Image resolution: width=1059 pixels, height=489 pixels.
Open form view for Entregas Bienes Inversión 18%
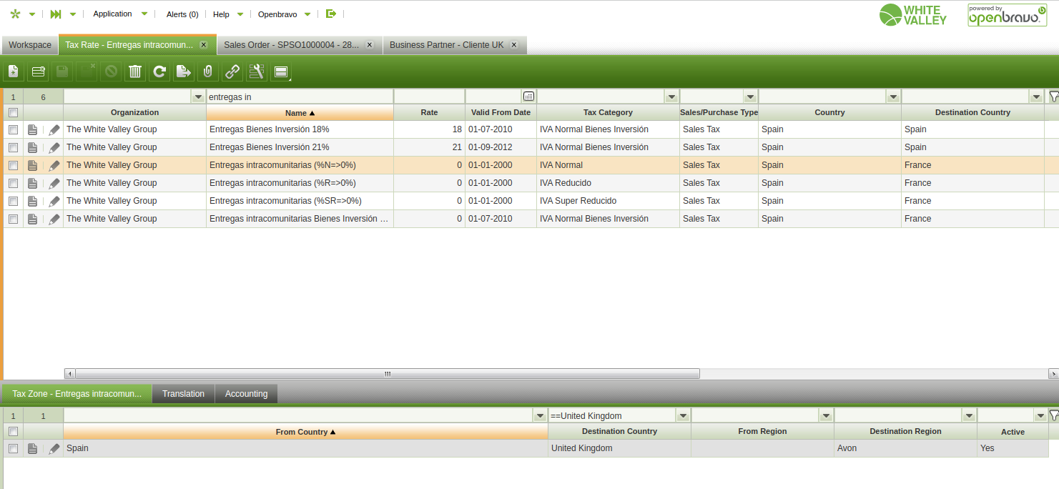pos(32,130)
